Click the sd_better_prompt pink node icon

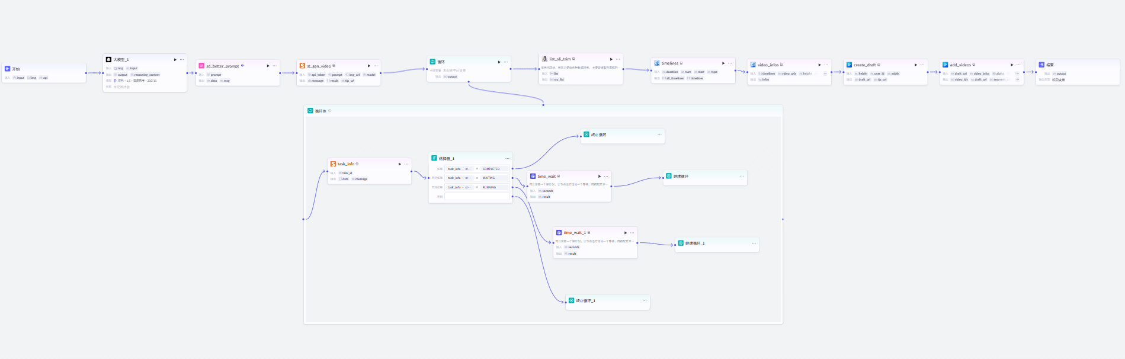point(201,66)
